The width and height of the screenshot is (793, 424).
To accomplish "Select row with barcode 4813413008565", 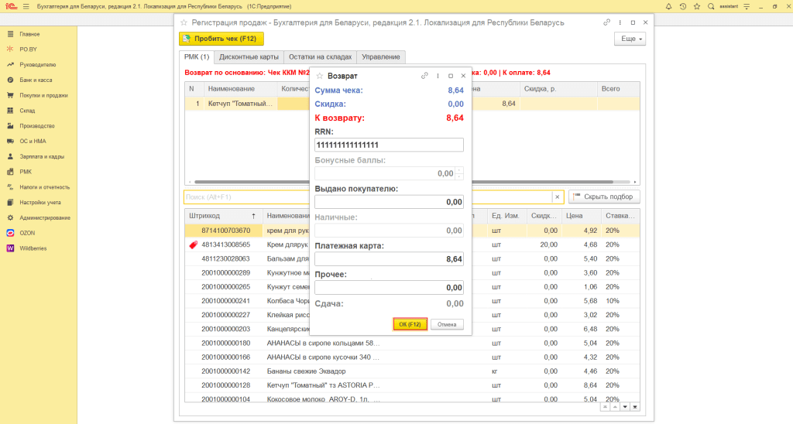I will point(412,244).
